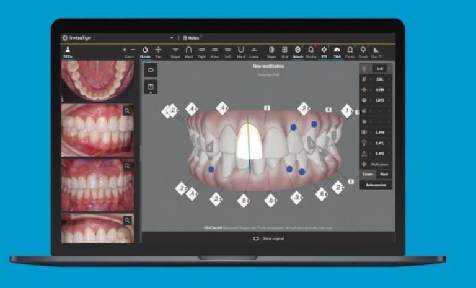Click the toolbar icon next to Pontic
Image resolution: width=476 pixels, height=288 pixels.
pos(363,52)
